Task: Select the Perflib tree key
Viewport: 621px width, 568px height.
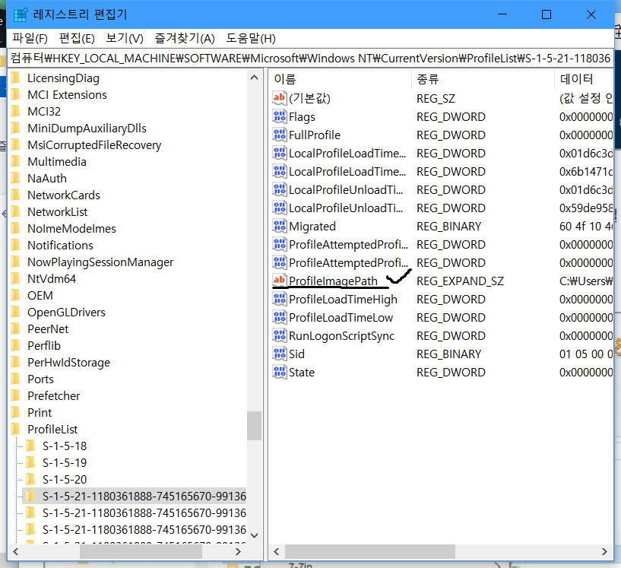Action: tap(44, 345)
